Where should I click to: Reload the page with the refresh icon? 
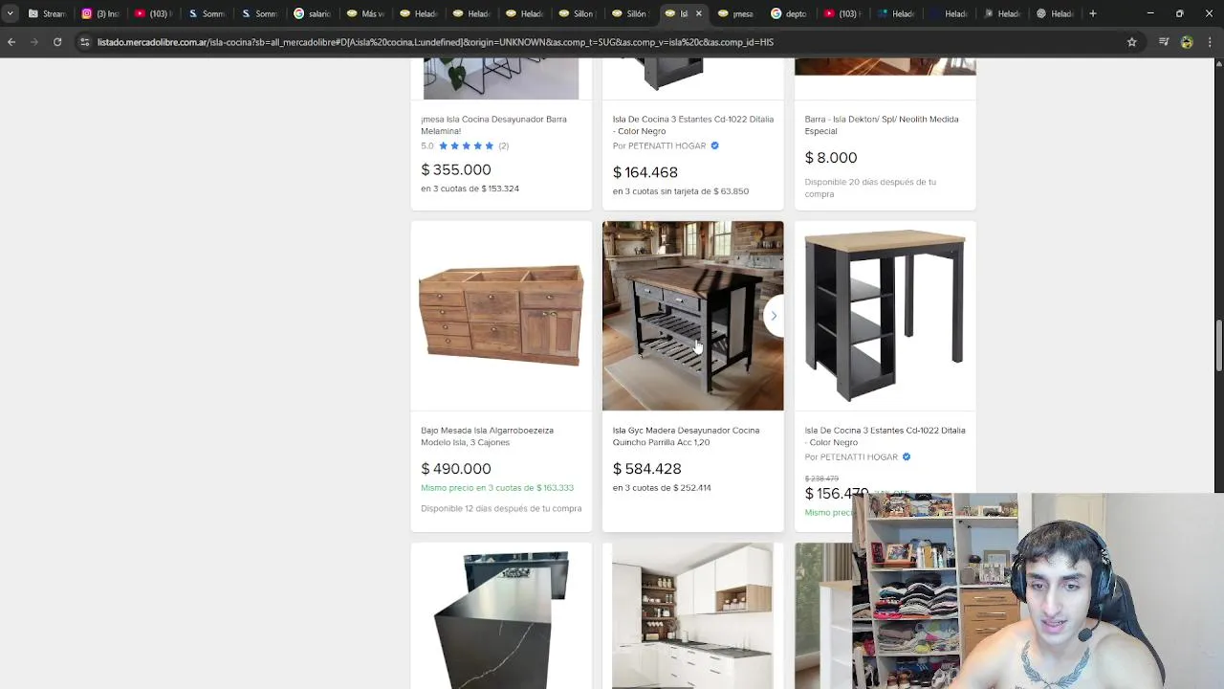(x=57, y=42)
